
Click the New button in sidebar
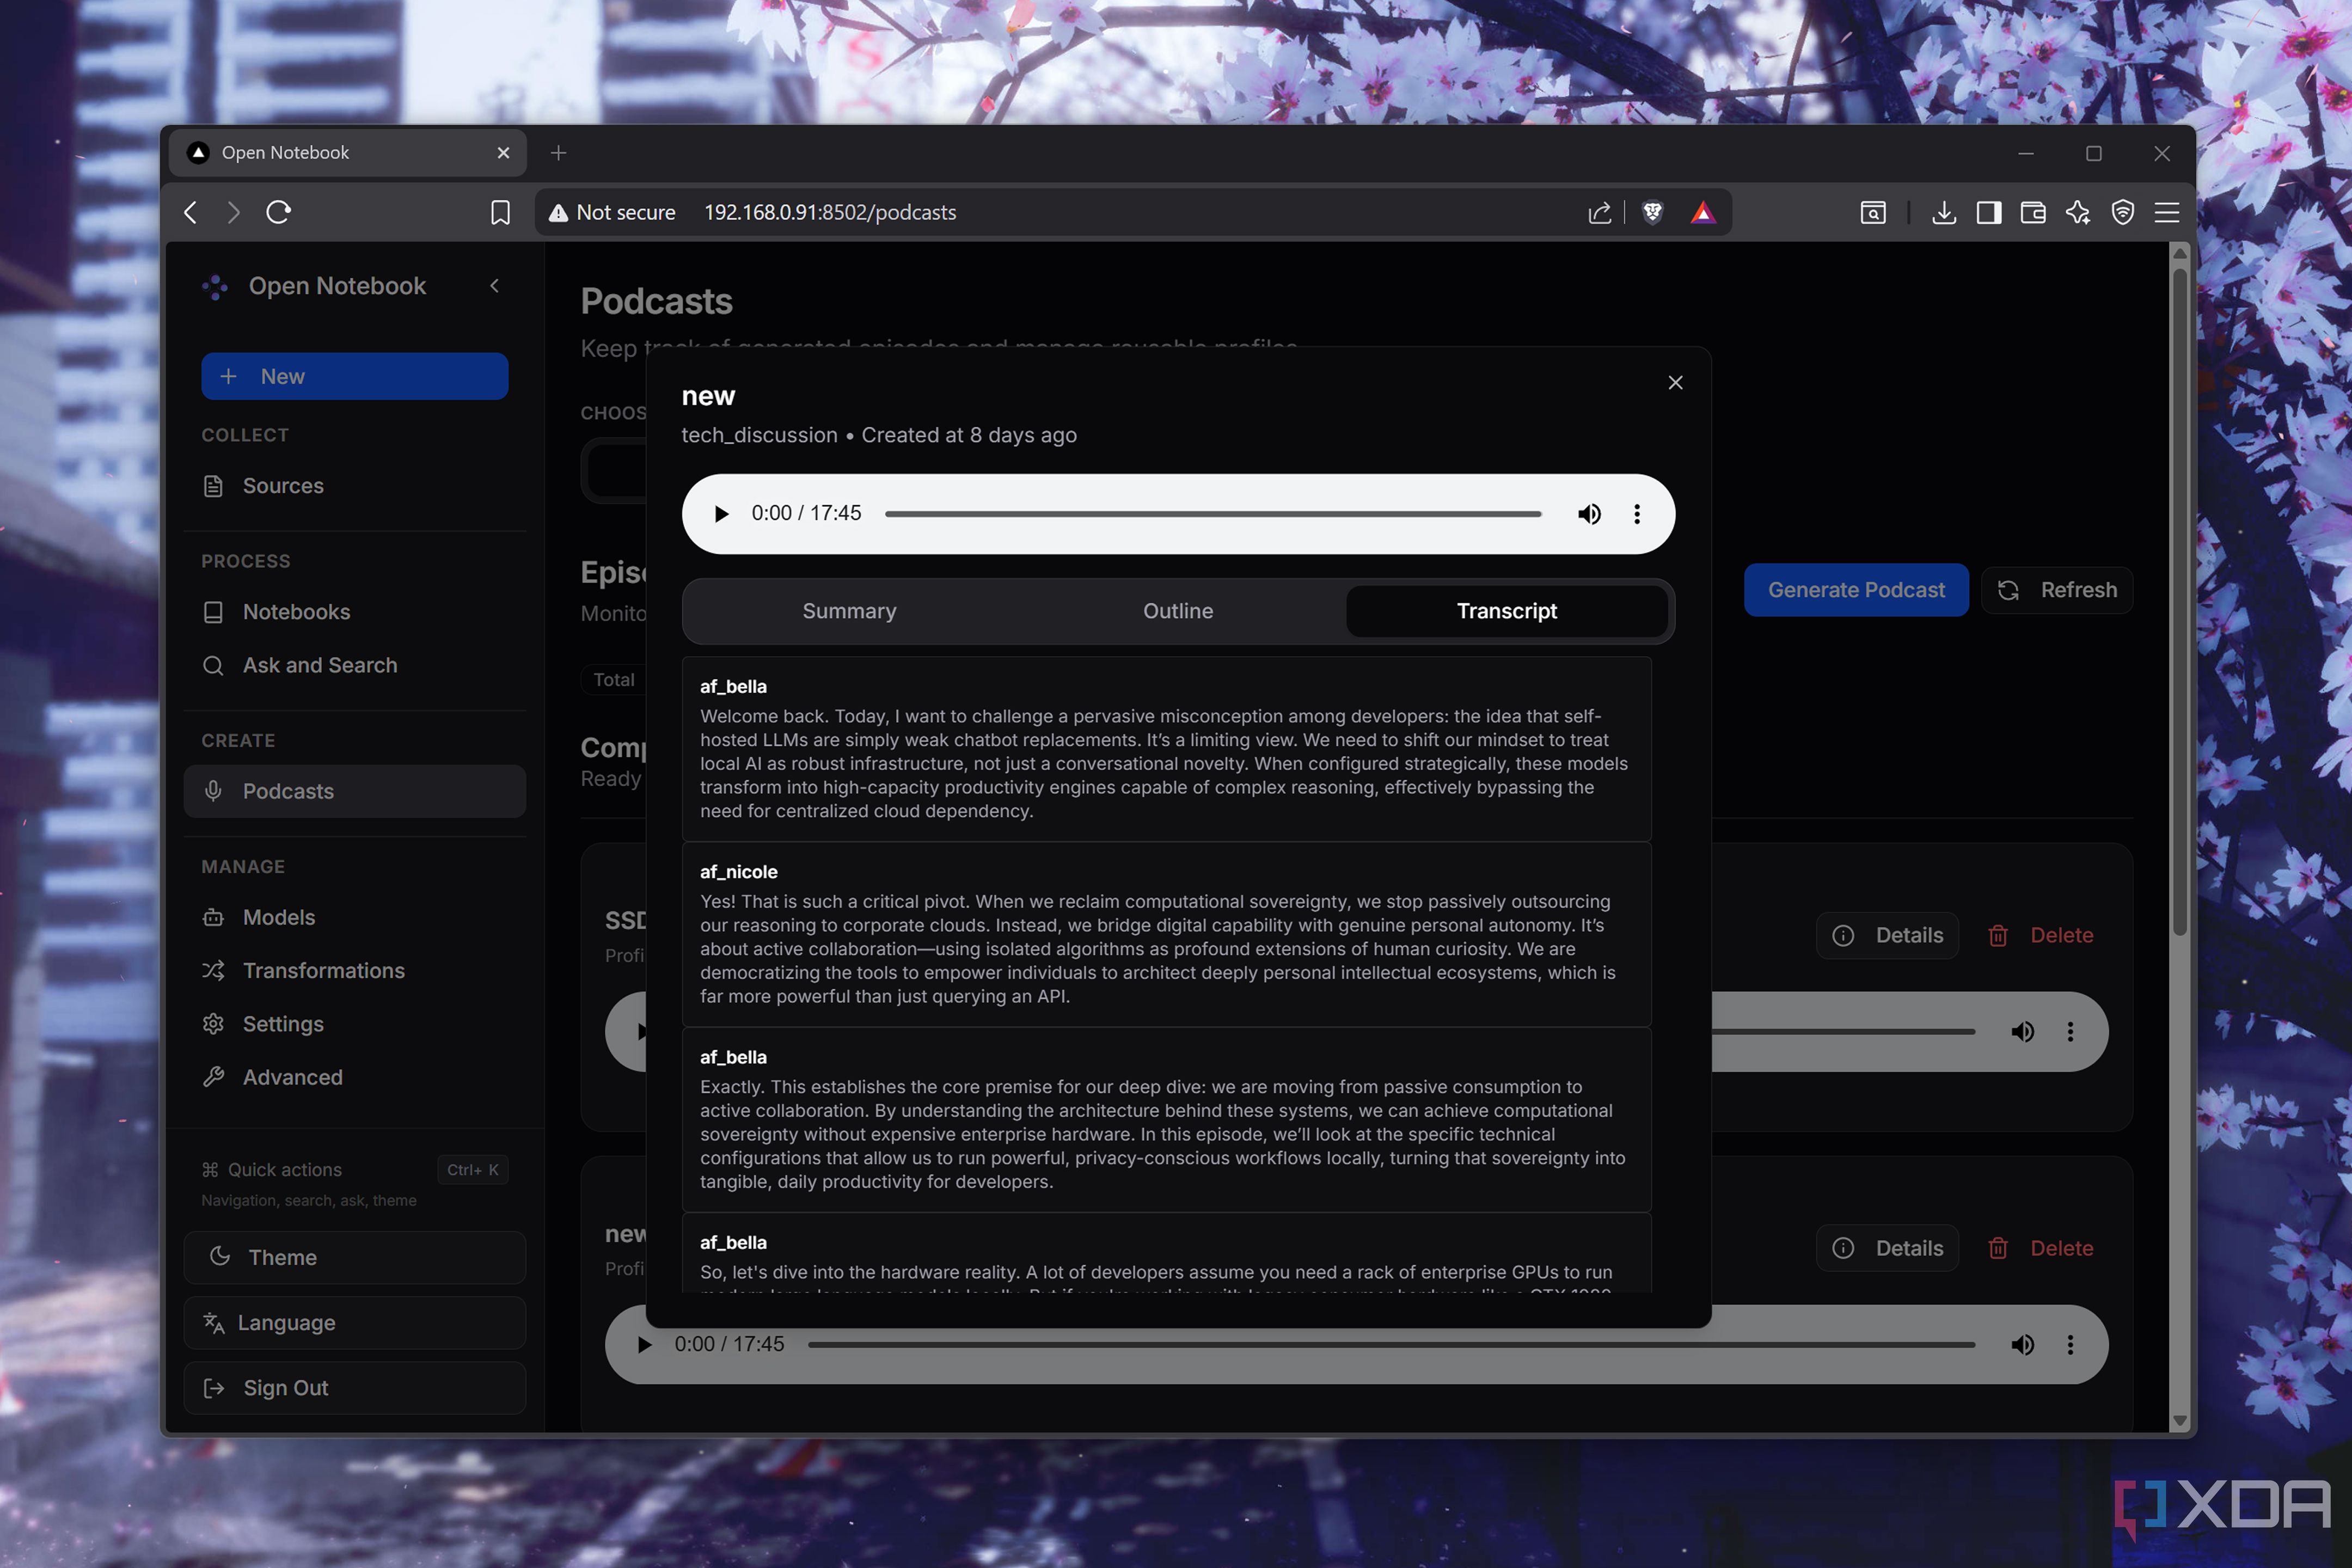355,376
